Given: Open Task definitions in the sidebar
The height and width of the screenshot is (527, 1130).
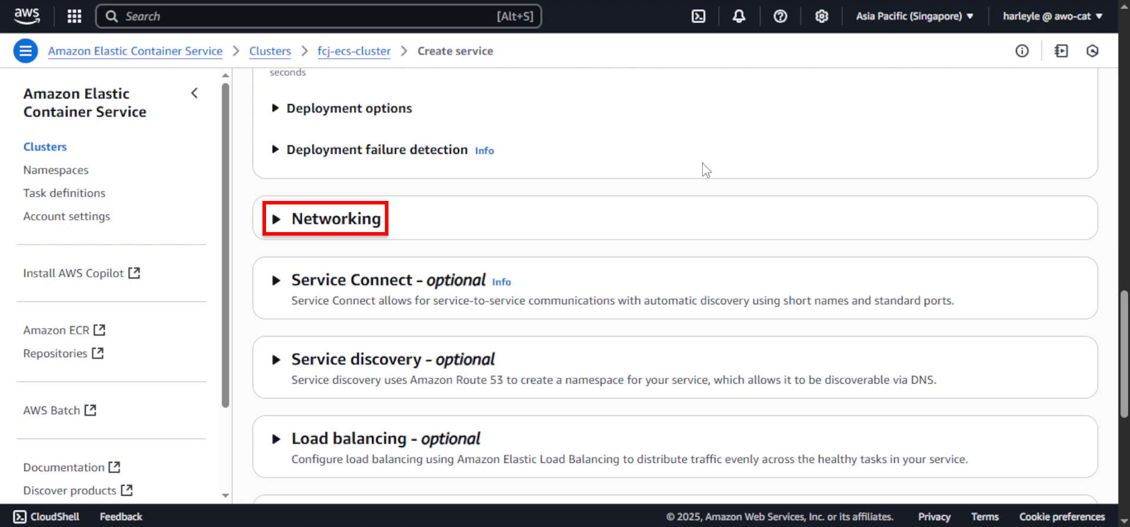Looking at the screenshot, I should click(64, 193).
